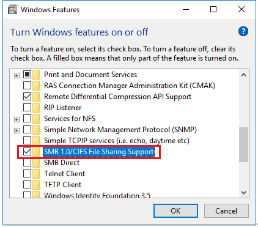Click folder icon beside Simple TCPIP services
258x227 pixels.
tap(37, 141)
